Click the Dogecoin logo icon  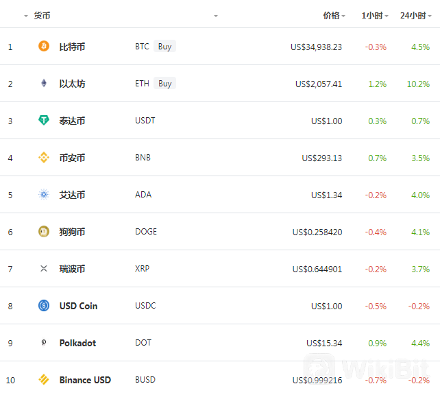[44, 231]
